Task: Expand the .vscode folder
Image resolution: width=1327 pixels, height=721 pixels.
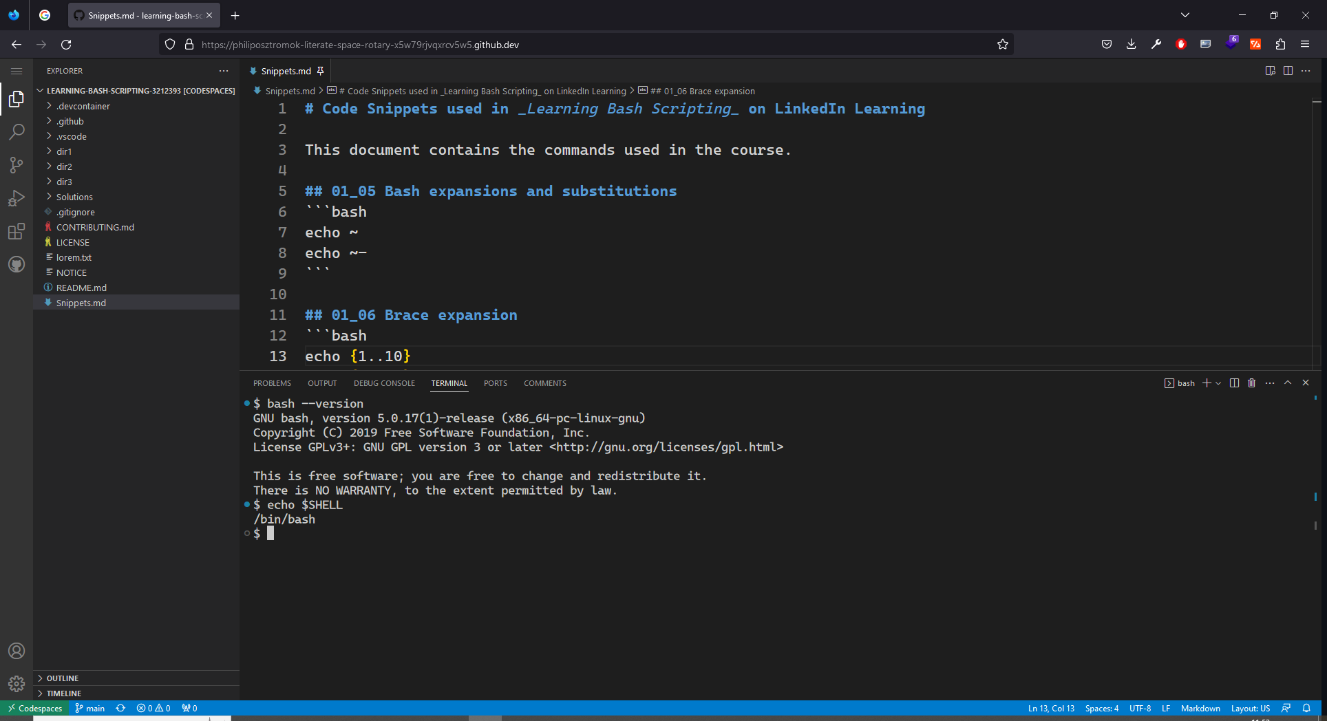Action: coord(136,136)
